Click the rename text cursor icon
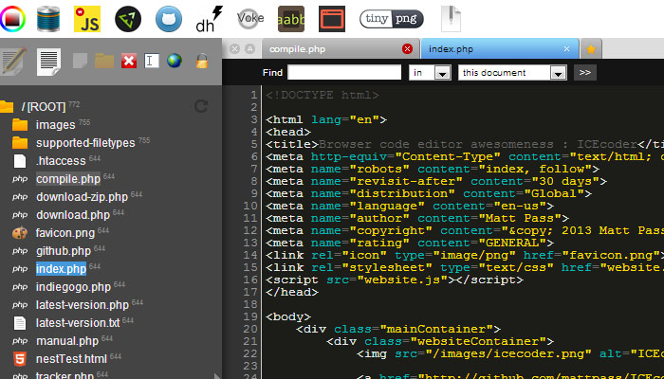Viewport: 664px width, 379px height. tap(151, 62)
